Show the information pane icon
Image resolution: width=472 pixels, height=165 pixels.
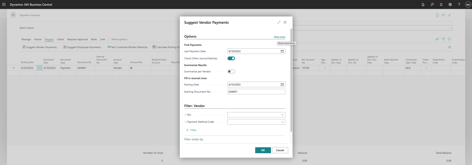pyautogui.click(x=449, y=39)
